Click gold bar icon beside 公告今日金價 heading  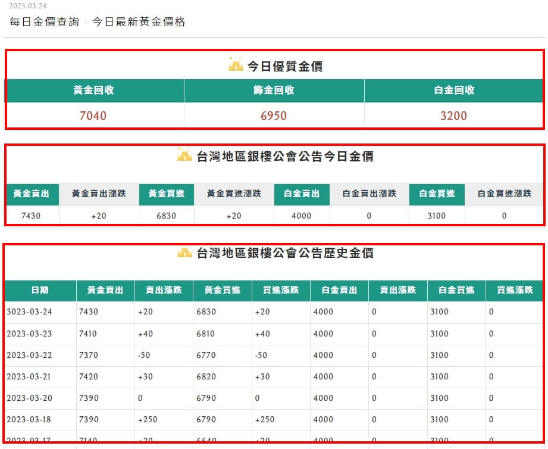(184, 154)
